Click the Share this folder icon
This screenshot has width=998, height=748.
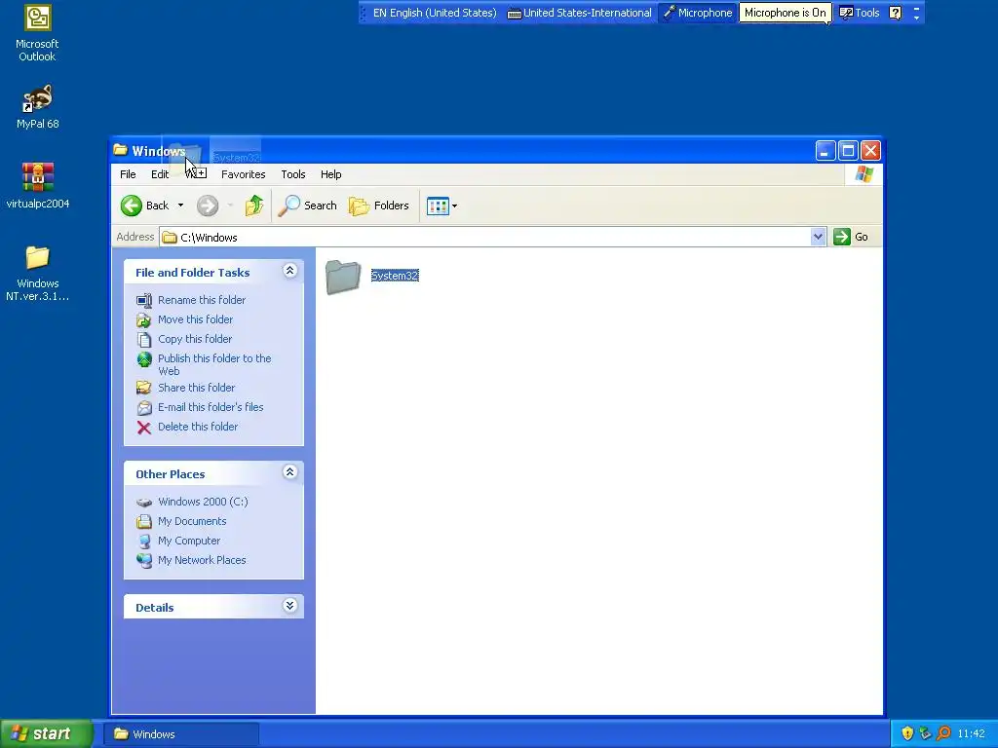144,388
